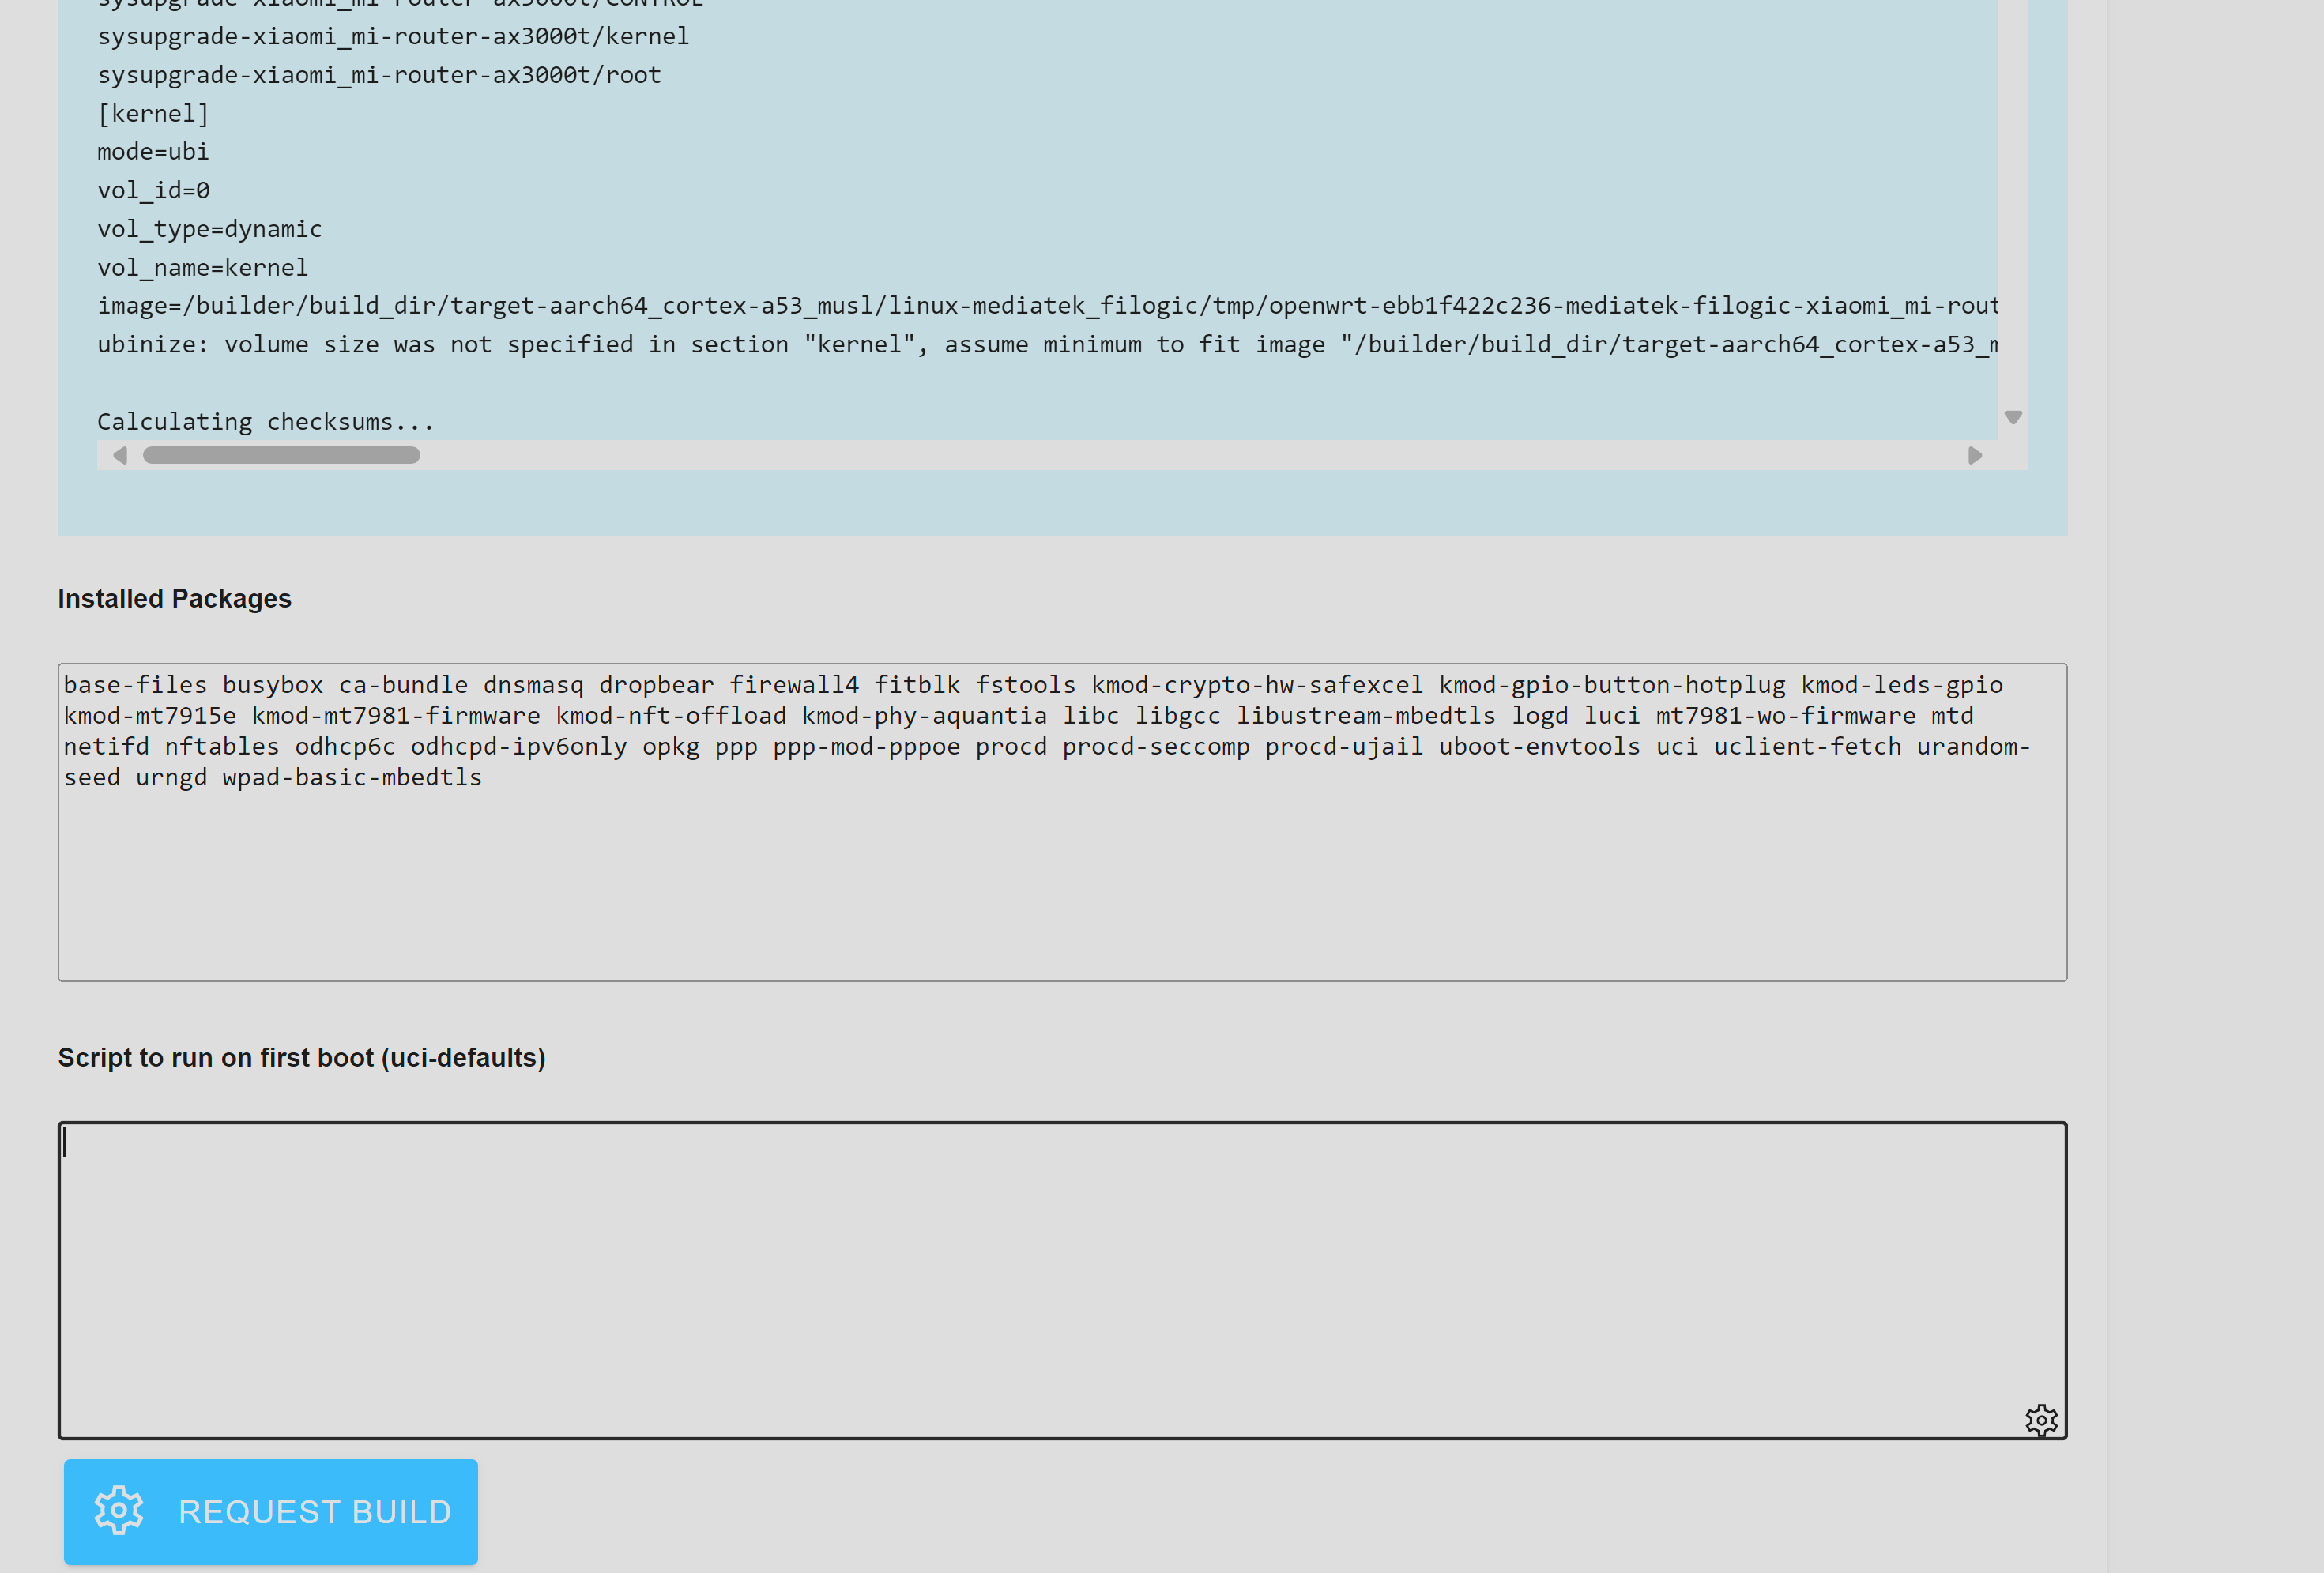Select the right scroll arrow below the build output
2324x1573 pixels.
point(1974,455)
